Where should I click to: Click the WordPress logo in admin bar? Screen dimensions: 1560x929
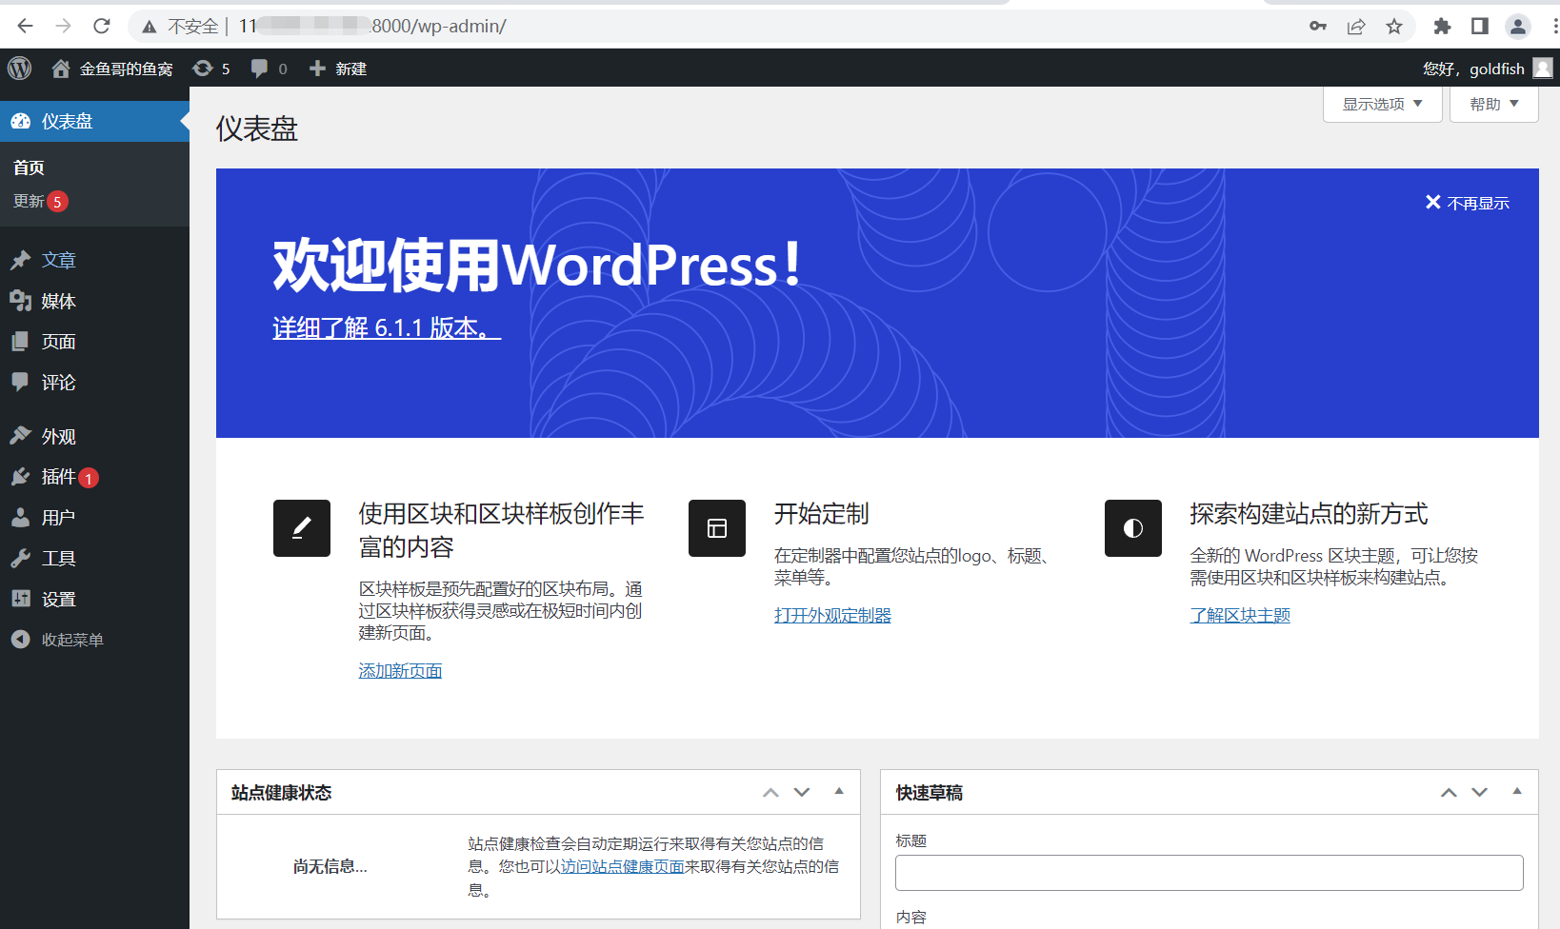(x=20, y=69)
